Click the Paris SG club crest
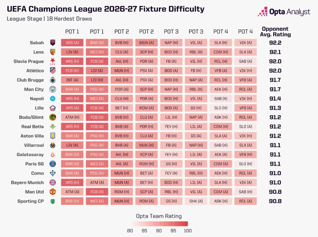The width and height of the screenshot is (318, 237). [x=53, y=164]
